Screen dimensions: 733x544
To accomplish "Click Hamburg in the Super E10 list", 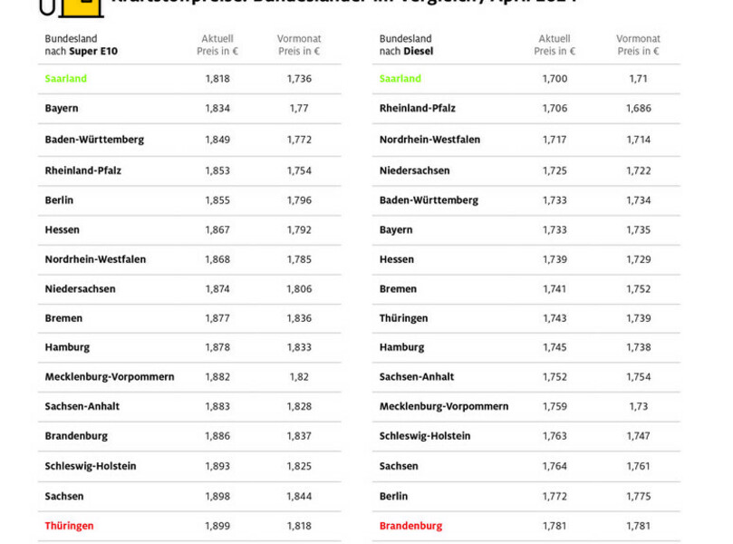I will coord(67,347).
